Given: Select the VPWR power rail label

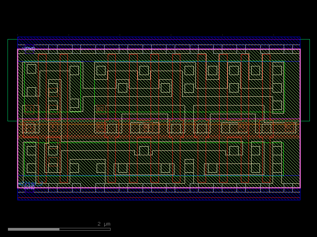Looking at the screenshot, I should (29, 48).
